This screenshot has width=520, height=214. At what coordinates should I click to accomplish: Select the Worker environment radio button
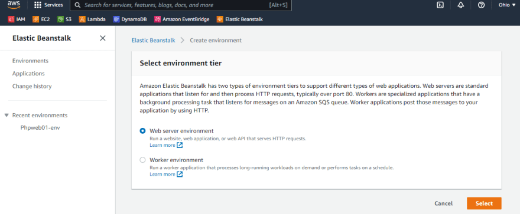point(142,160)
